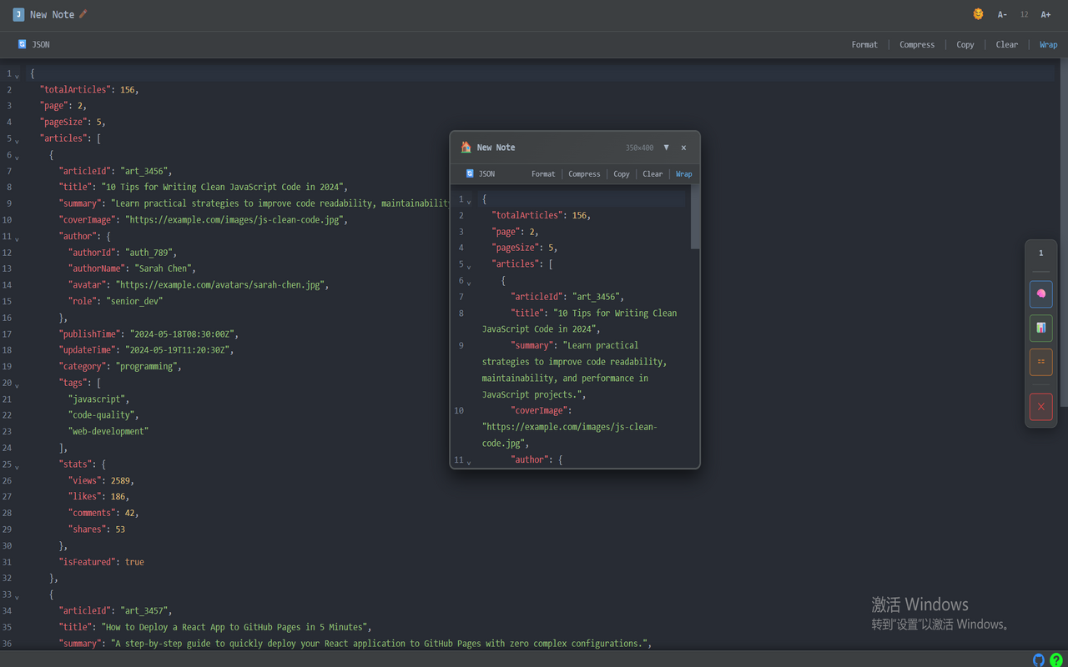Click the "auth_789" authorId value
Screen dimensions: 1068x667
point(150,252)
